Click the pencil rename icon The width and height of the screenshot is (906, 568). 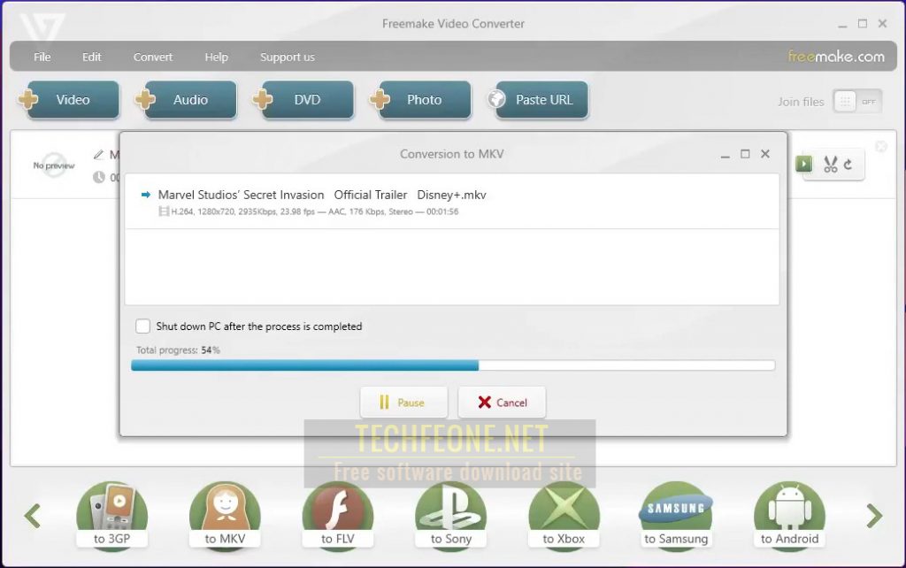pos(99,154)
